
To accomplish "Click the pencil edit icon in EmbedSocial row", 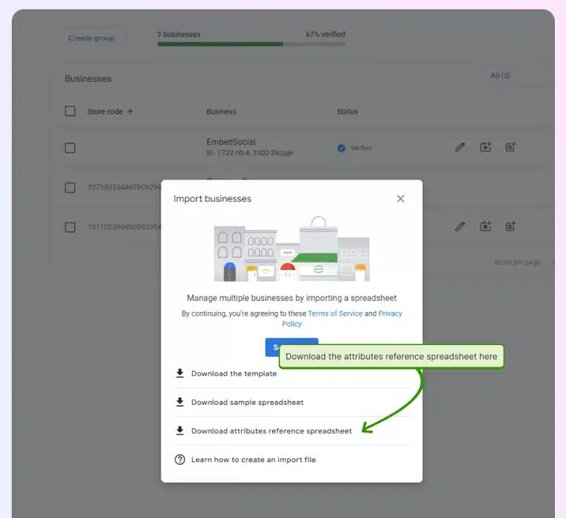I will coord(460,147).
